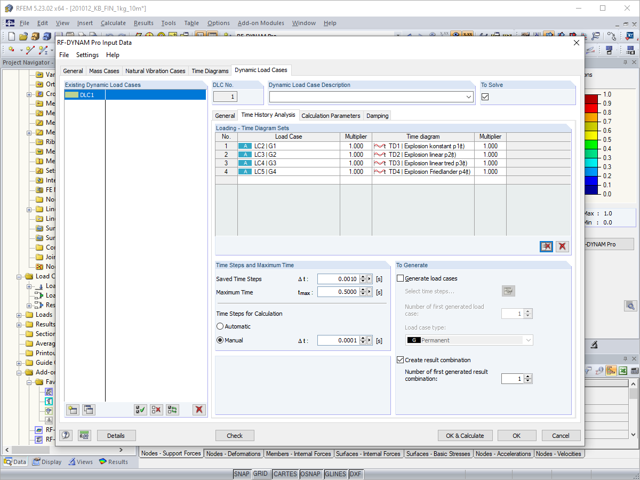
Task: Click the help question mark icon
Action: point(65,435)
